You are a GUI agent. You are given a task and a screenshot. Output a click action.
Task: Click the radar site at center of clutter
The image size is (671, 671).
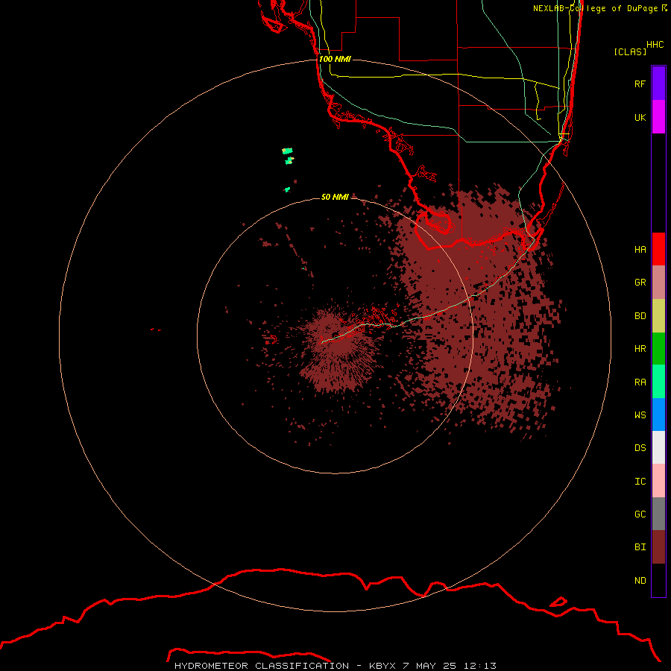point(335,335)
